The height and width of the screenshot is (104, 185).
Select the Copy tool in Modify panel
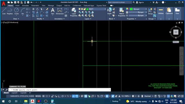[34, 12]
